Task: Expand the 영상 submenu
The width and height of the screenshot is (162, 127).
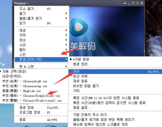Action: pos(42,40)
